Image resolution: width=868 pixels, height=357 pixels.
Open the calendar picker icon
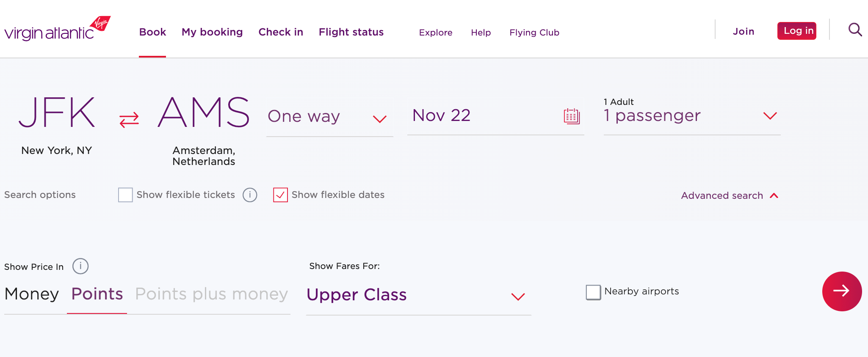click(572, 117)
